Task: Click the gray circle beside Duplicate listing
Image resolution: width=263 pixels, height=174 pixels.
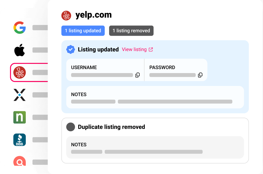Action: point(70,127)
